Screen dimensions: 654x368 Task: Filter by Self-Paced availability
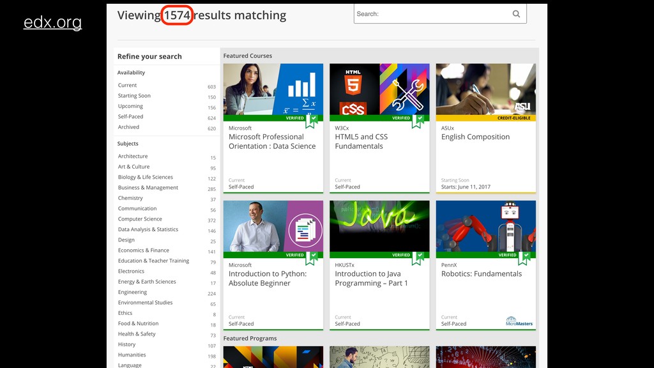[130, 116]
